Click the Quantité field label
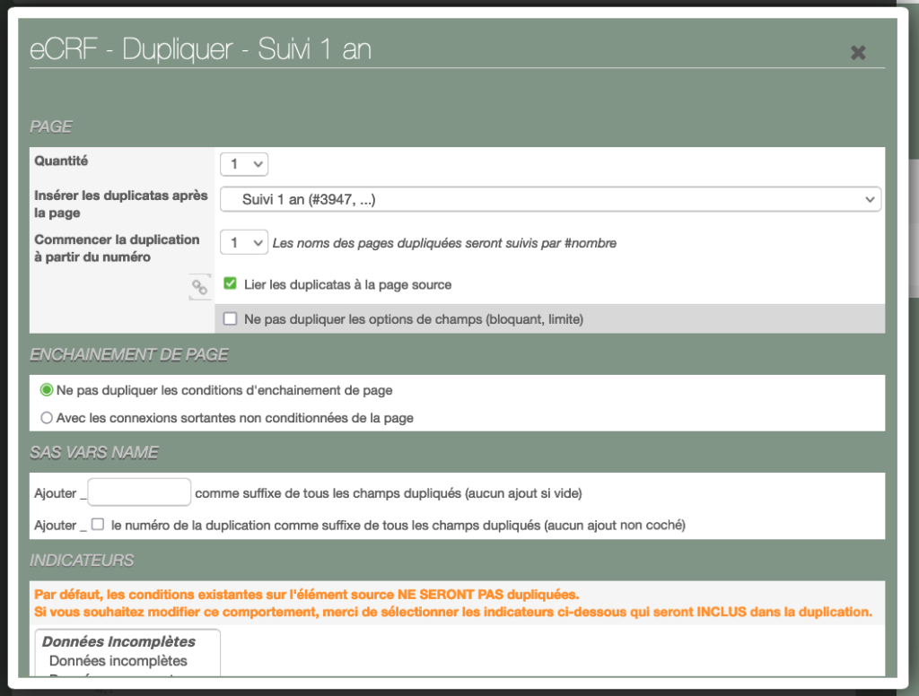The image size is (919, 696). 61,161
